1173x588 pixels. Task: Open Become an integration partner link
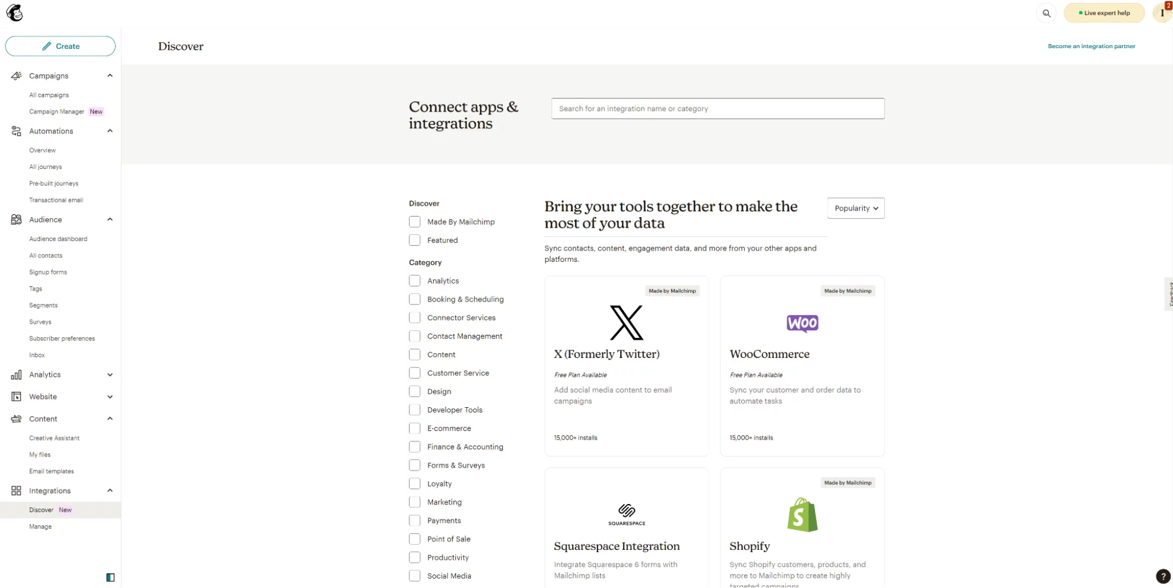pyautogui.click(x=1091, y=46)
